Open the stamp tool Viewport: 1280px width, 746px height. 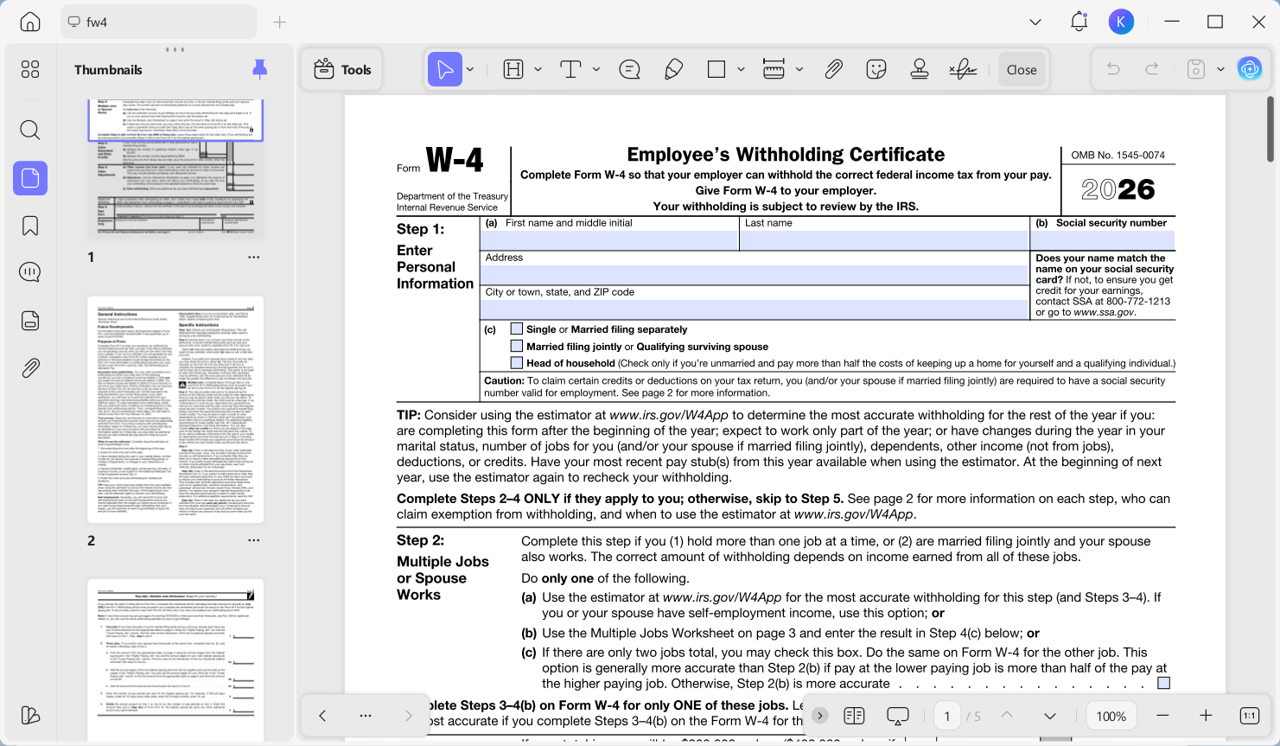click(x=920, y=69)
